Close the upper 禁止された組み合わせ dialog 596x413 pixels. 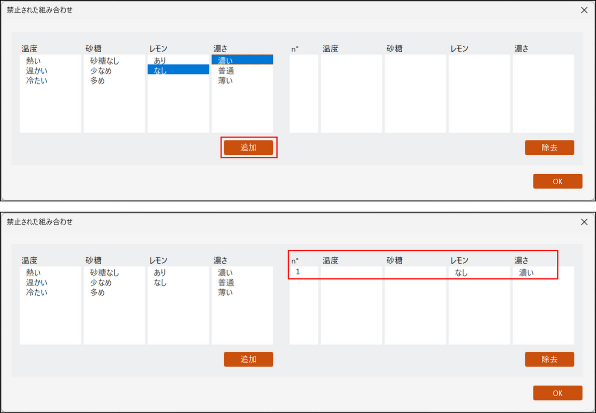[584, 9]
